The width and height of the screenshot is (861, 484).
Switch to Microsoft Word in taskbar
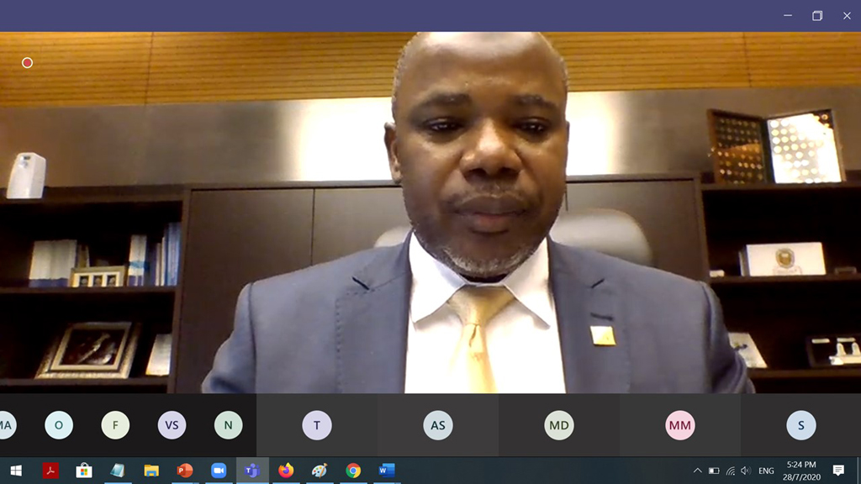coord(387,471)
